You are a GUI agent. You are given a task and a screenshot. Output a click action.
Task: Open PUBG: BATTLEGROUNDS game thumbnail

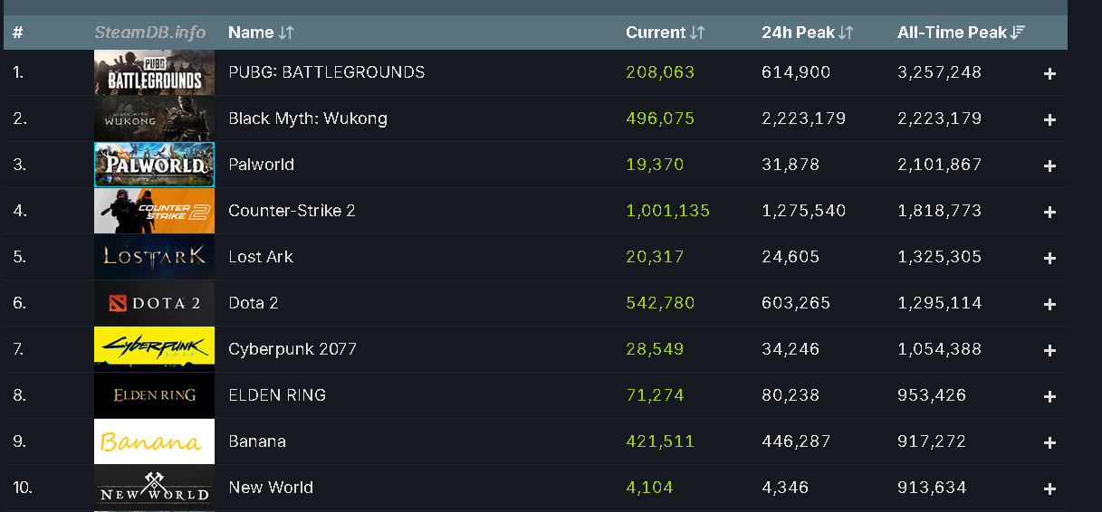point(154,72)
